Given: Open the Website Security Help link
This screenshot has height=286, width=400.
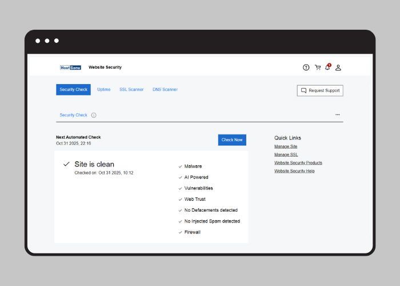Looking at the screenshot, I should pyautogui.click(x=294, y=171).
